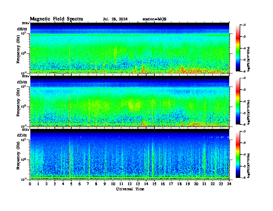Click hour "20" on the time axis
This screenshot has width=273, height=211.
coord(196,184)
